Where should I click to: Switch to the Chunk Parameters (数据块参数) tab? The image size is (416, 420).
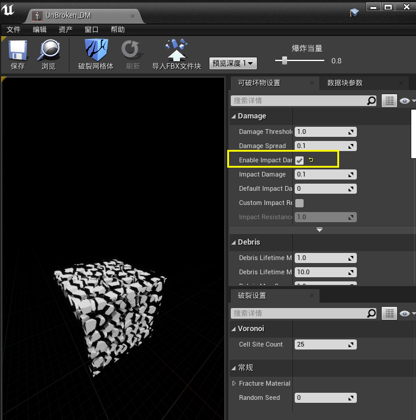[345, 83]
